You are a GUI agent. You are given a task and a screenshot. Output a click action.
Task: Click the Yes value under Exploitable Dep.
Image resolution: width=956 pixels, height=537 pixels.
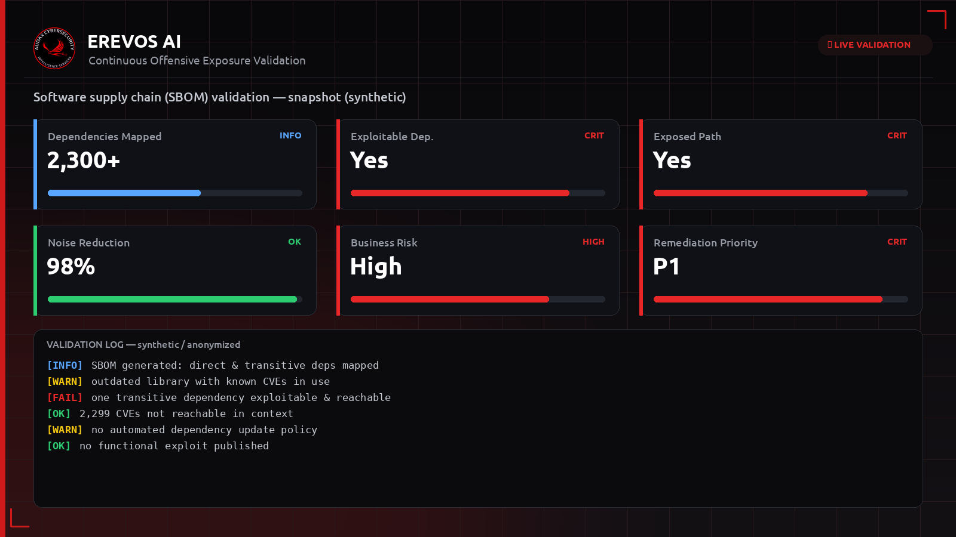pyautogui.click(x=369, y=161)
